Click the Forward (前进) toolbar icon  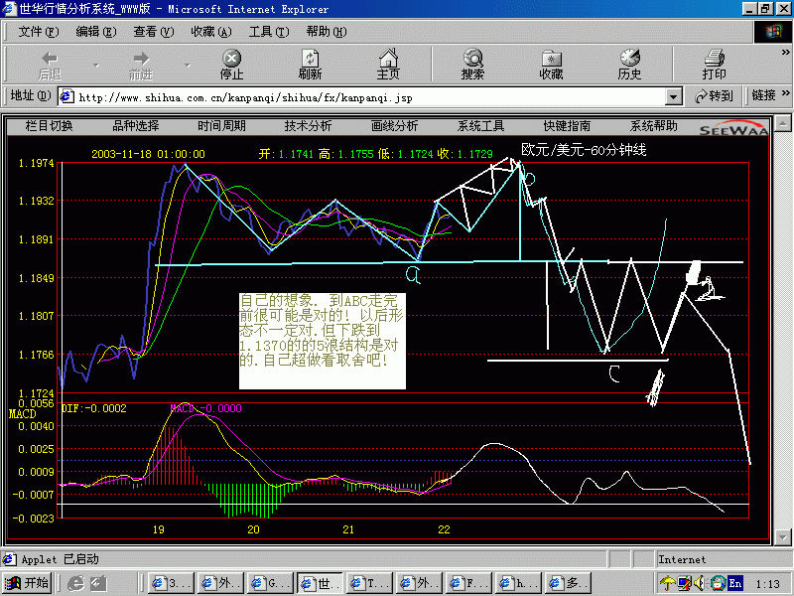(141, 65)
